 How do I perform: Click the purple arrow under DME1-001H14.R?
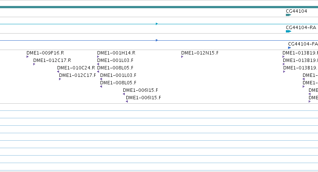pyautogui.click(x=98, y=57)
